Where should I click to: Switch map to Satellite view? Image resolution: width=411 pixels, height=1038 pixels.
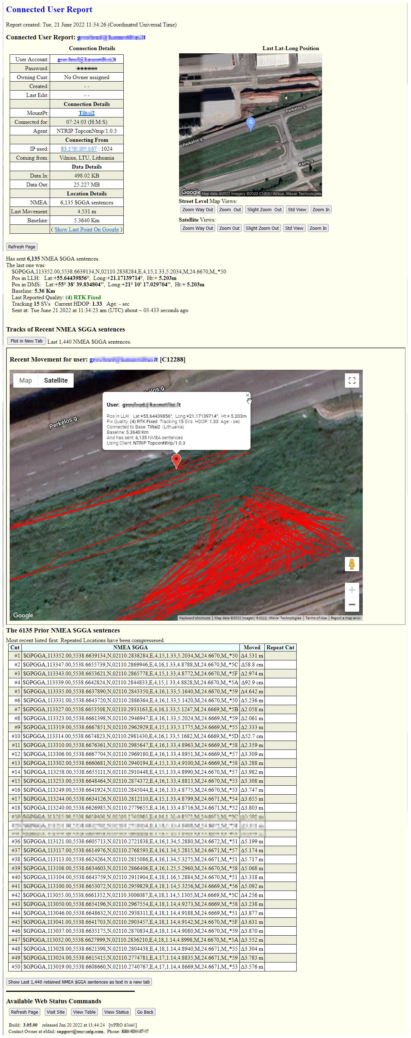point(55,380)
